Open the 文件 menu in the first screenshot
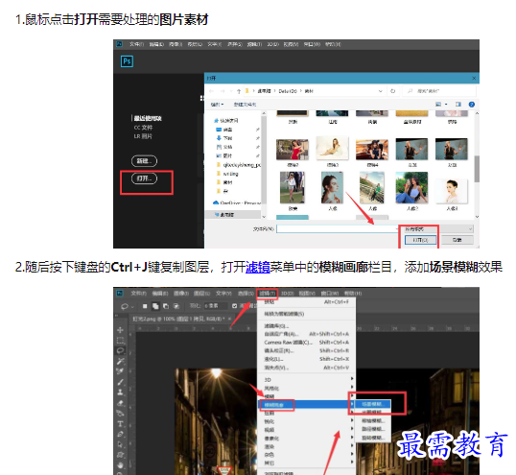Screen dimensions: 516x475 tap(136, 44)
